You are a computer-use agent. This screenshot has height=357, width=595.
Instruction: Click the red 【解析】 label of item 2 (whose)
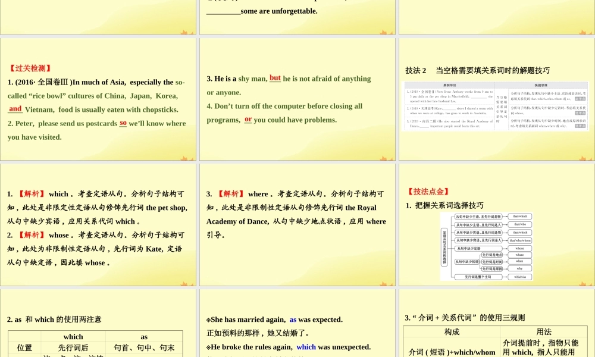click(x=32, y=235)
